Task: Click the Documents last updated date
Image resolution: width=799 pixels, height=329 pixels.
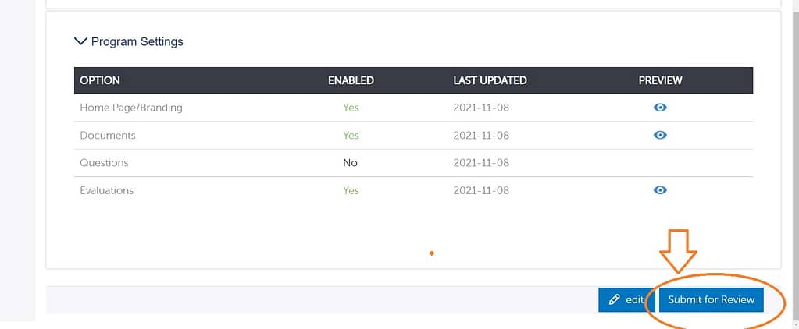Action: pyautogui.click(x=481, y=135)
